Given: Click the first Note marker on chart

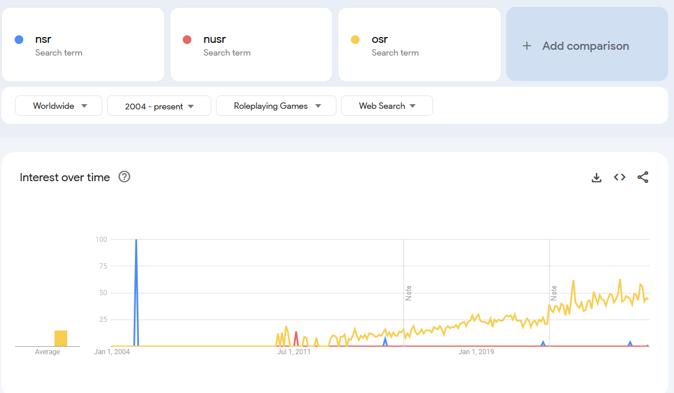Looking at the screenshot, I should tap(408, 293).
